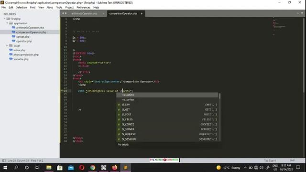
Task: Open the Project menu
Action: [x=69, y=8]
